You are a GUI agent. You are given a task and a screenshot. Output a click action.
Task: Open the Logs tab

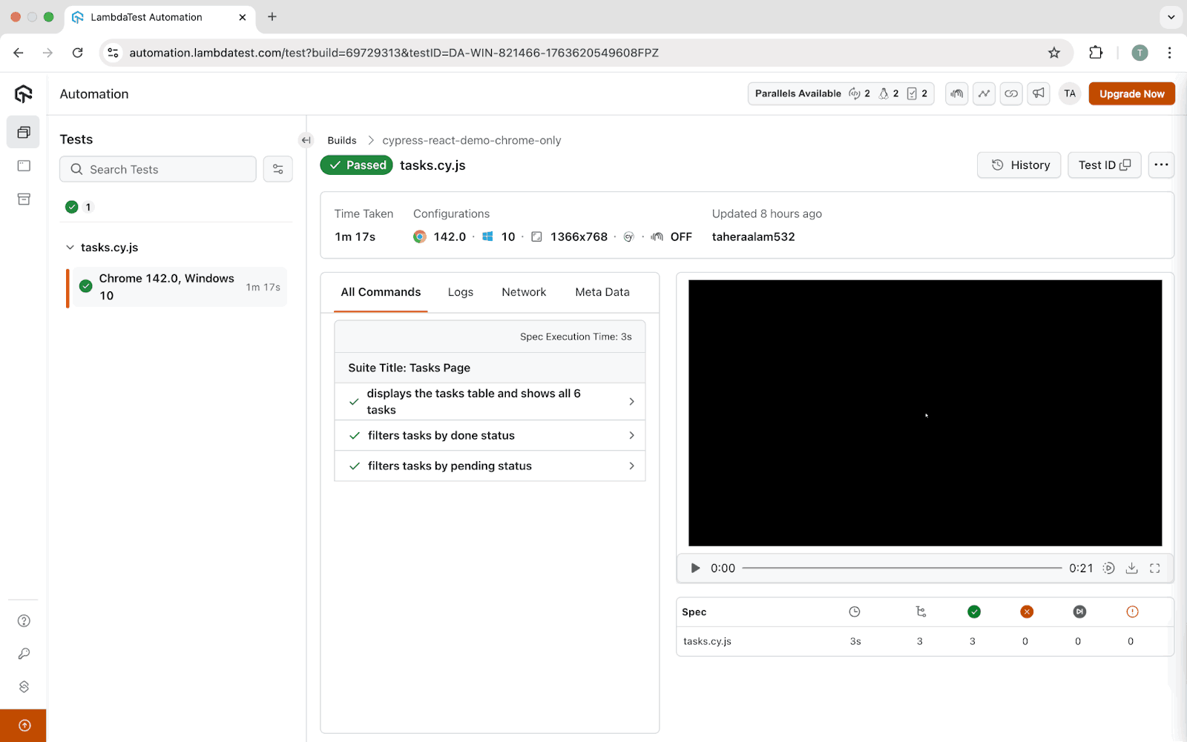(x=460, y=292)
